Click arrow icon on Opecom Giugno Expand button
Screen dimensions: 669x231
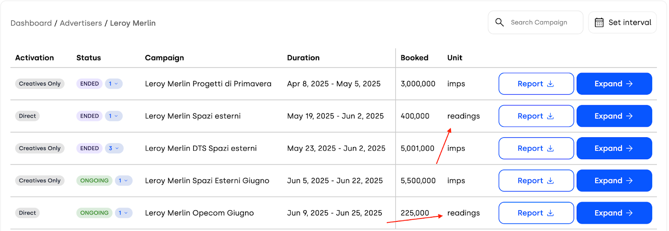point(629,213)
